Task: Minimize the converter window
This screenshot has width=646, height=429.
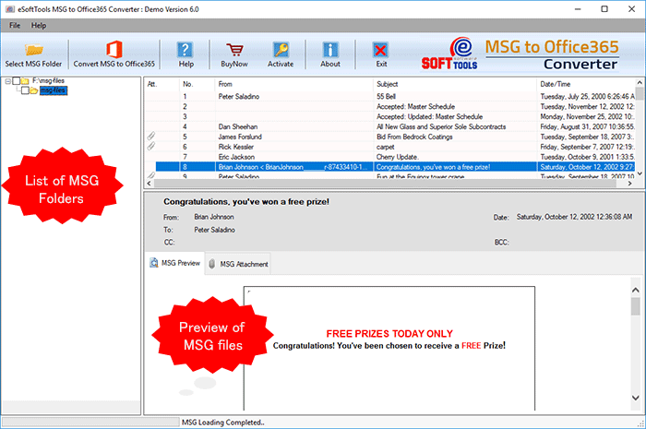Action: coord(578,9)
